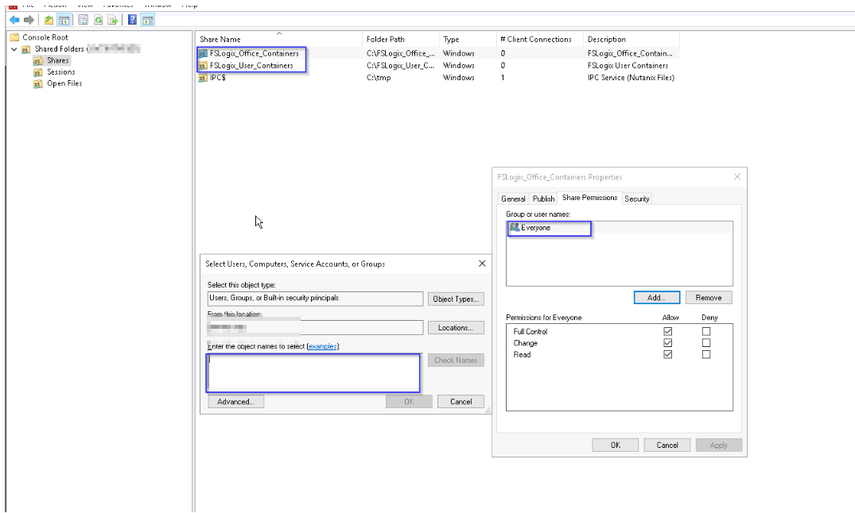
Task: Open Help via the question mark icon
Action: pyautogui.click(x=132, y=20)
